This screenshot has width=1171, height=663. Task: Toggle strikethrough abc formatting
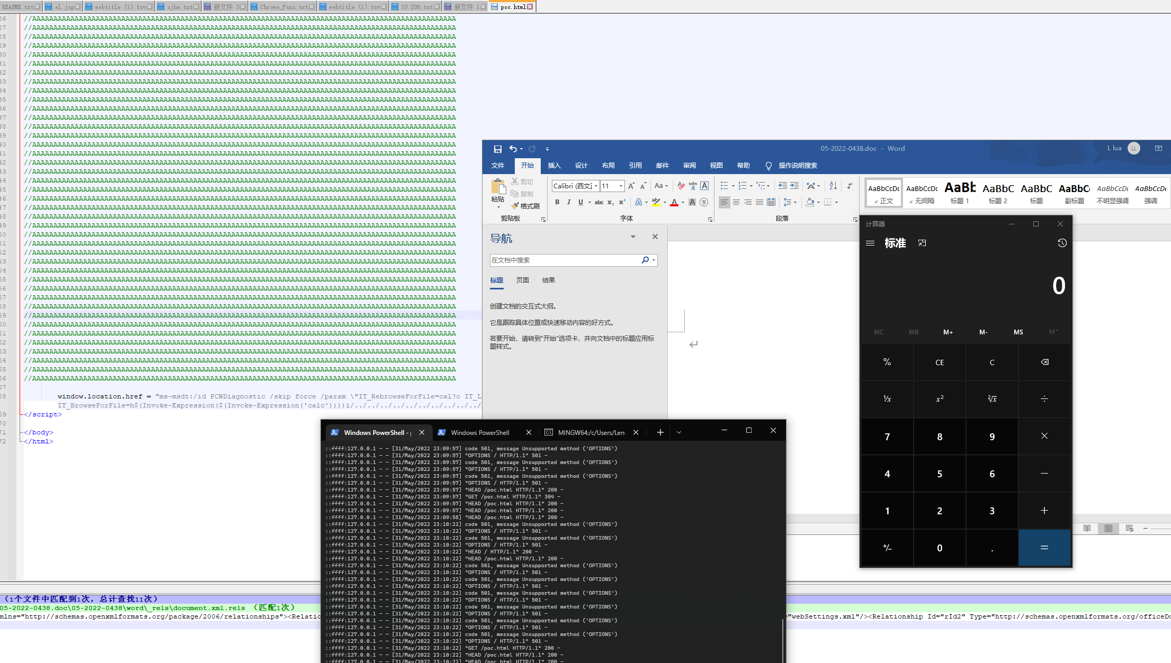(x=599, y=202)
